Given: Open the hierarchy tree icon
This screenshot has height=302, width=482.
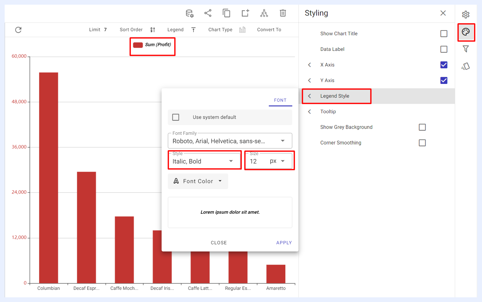Looking at the screenshot, I should [x=264, y=13].
